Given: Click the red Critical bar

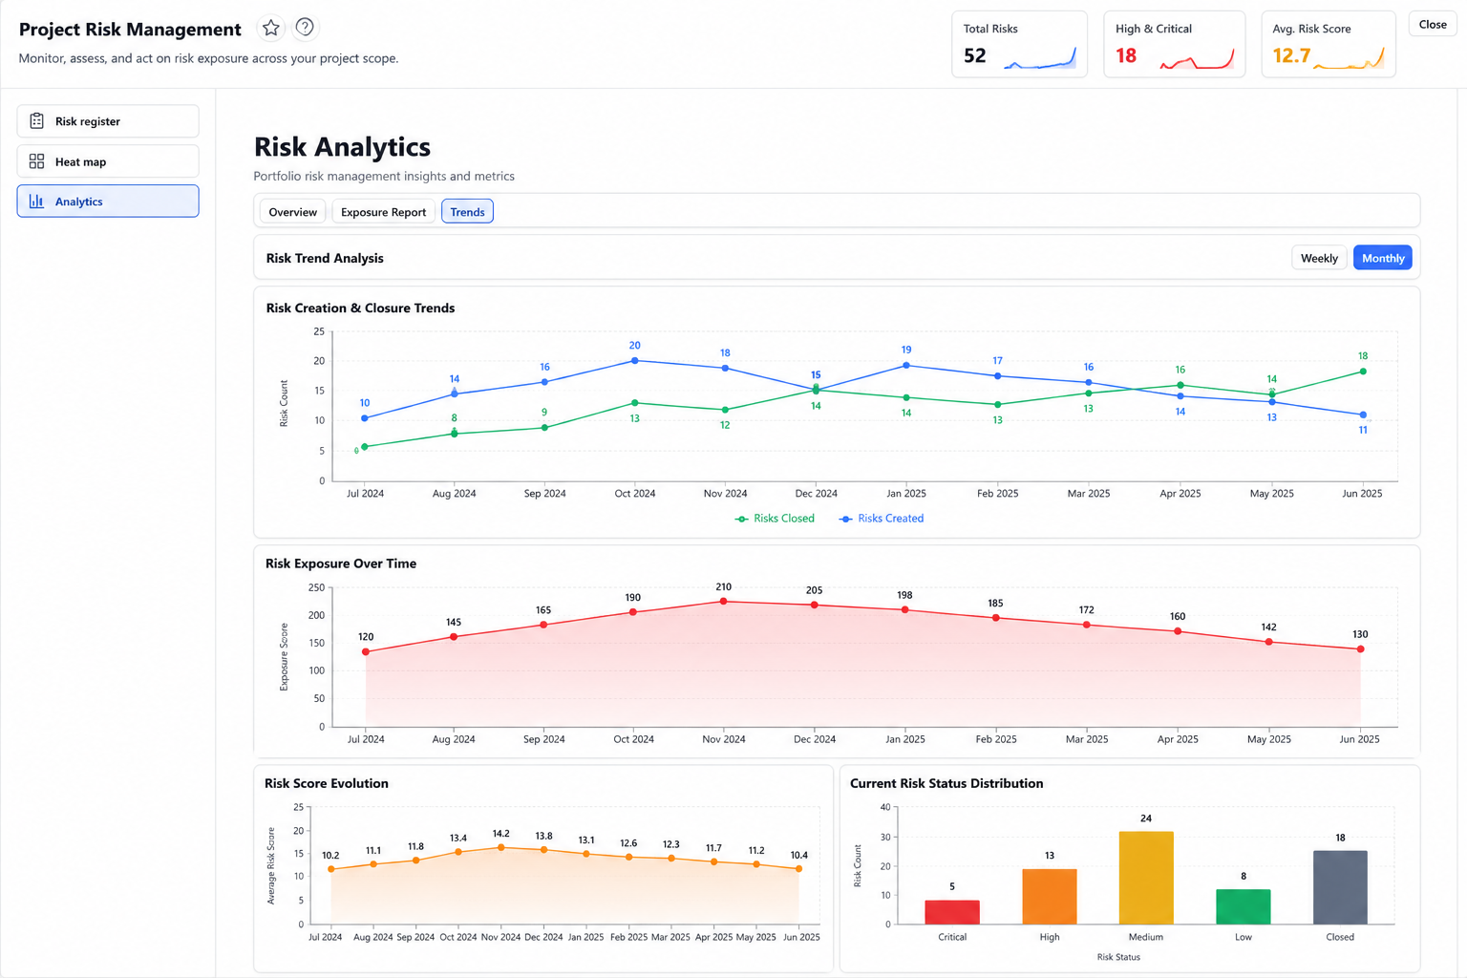Looking at the screenshot, I should pos(952,912).
